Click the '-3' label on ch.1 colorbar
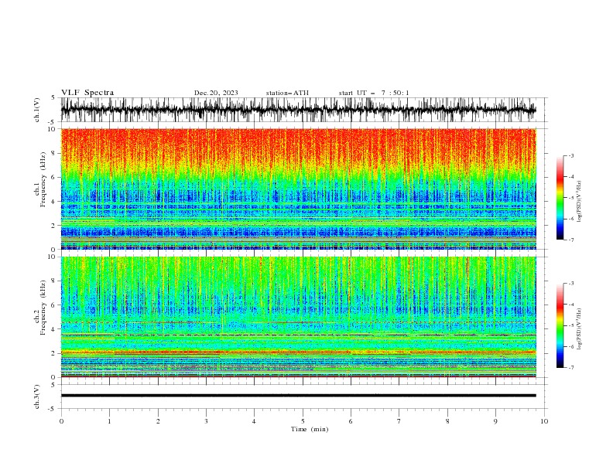This screenshot has width=613, height=473. pos(571,155)
